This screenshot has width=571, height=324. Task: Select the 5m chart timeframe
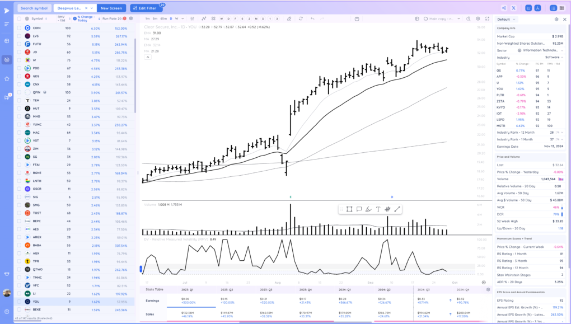click(x=156, y=18)
